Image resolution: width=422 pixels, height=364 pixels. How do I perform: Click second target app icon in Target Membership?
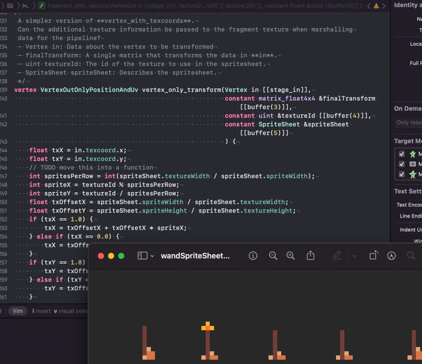413,164
